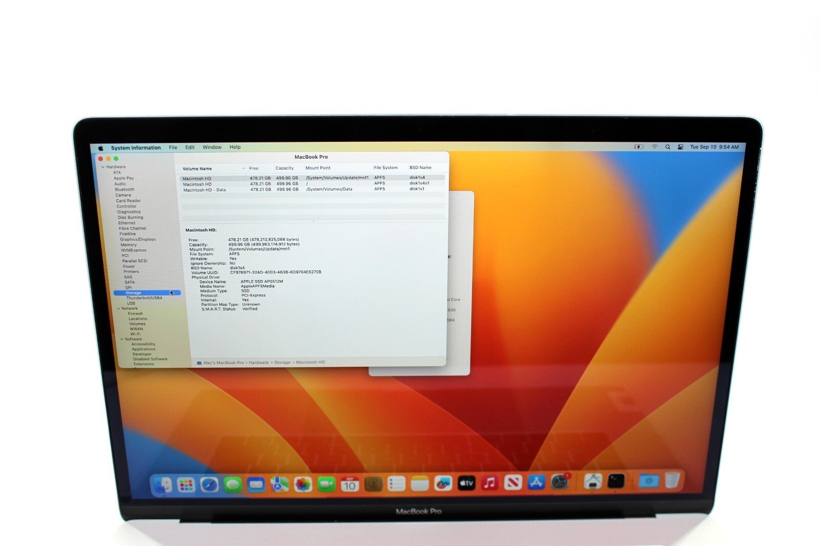Open Calendar showing date 10
Viewport: 819px width, 546px height.
tap(350, 484)
